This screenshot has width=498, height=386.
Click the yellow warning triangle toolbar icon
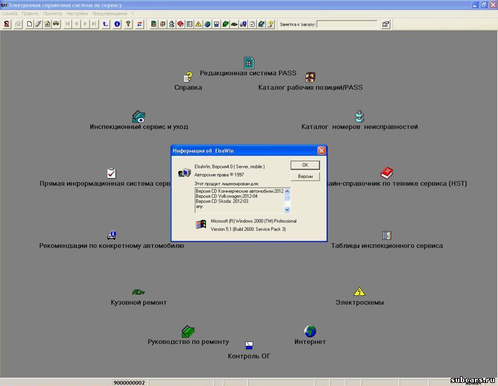click(198, 24)
